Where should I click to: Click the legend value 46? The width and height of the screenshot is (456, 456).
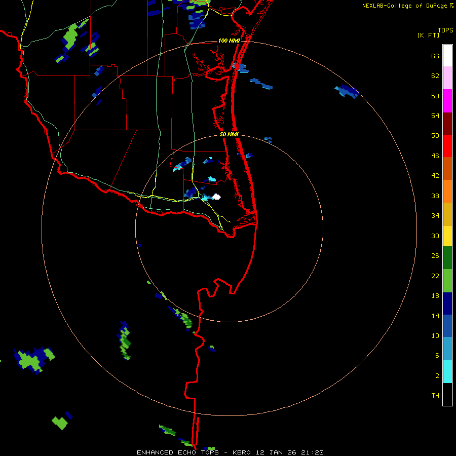click(x=435, y=156)
